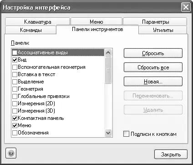The image size is (193, 165).
Task: Go to the Утилиты tab
Action: (x=163, y=30)
